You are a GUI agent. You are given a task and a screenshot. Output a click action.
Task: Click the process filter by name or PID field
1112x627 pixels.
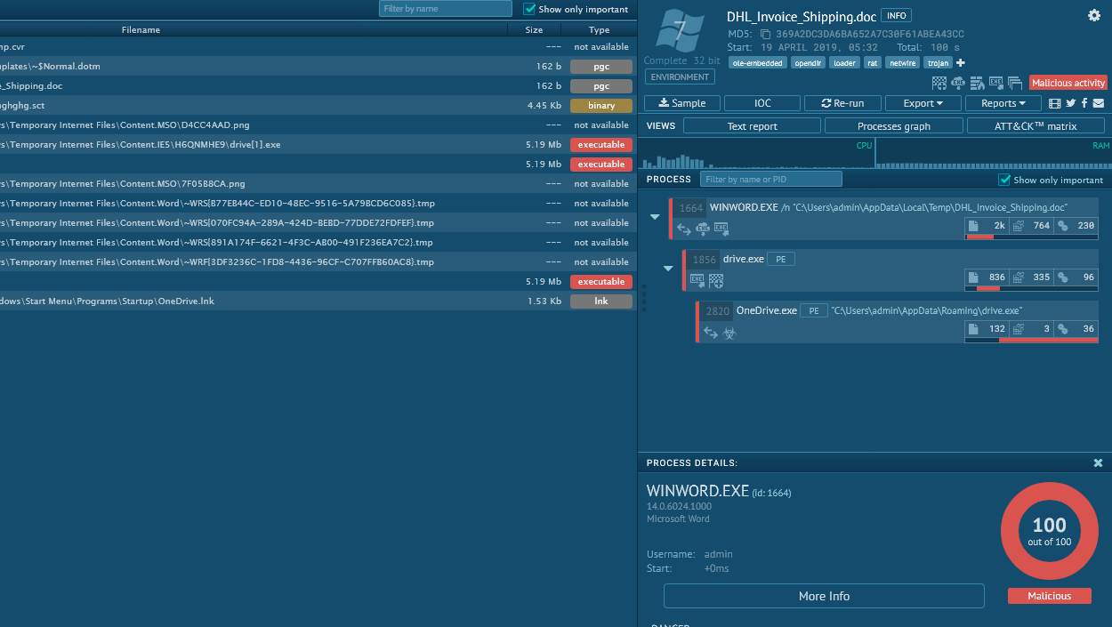[x=770, y=180]
